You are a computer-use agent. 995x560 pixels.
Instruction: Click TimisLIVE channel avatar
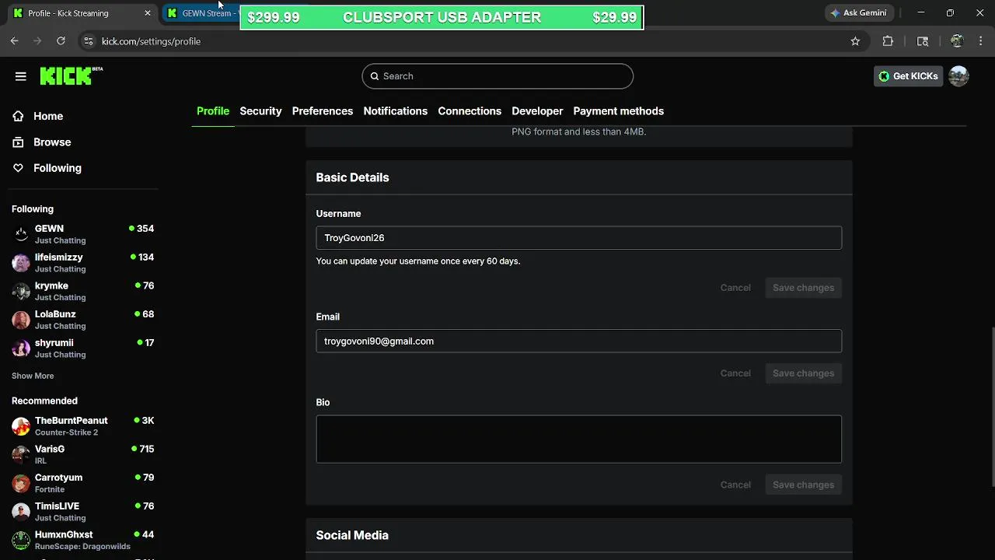21,512
